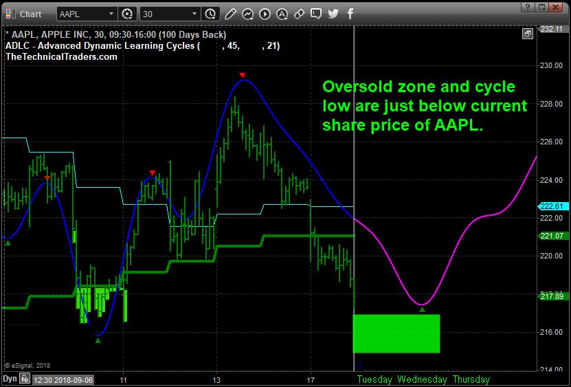Click the large green oversold zone rectangle
This screenshot has height=387, width=571.
[x=396, y=333]
